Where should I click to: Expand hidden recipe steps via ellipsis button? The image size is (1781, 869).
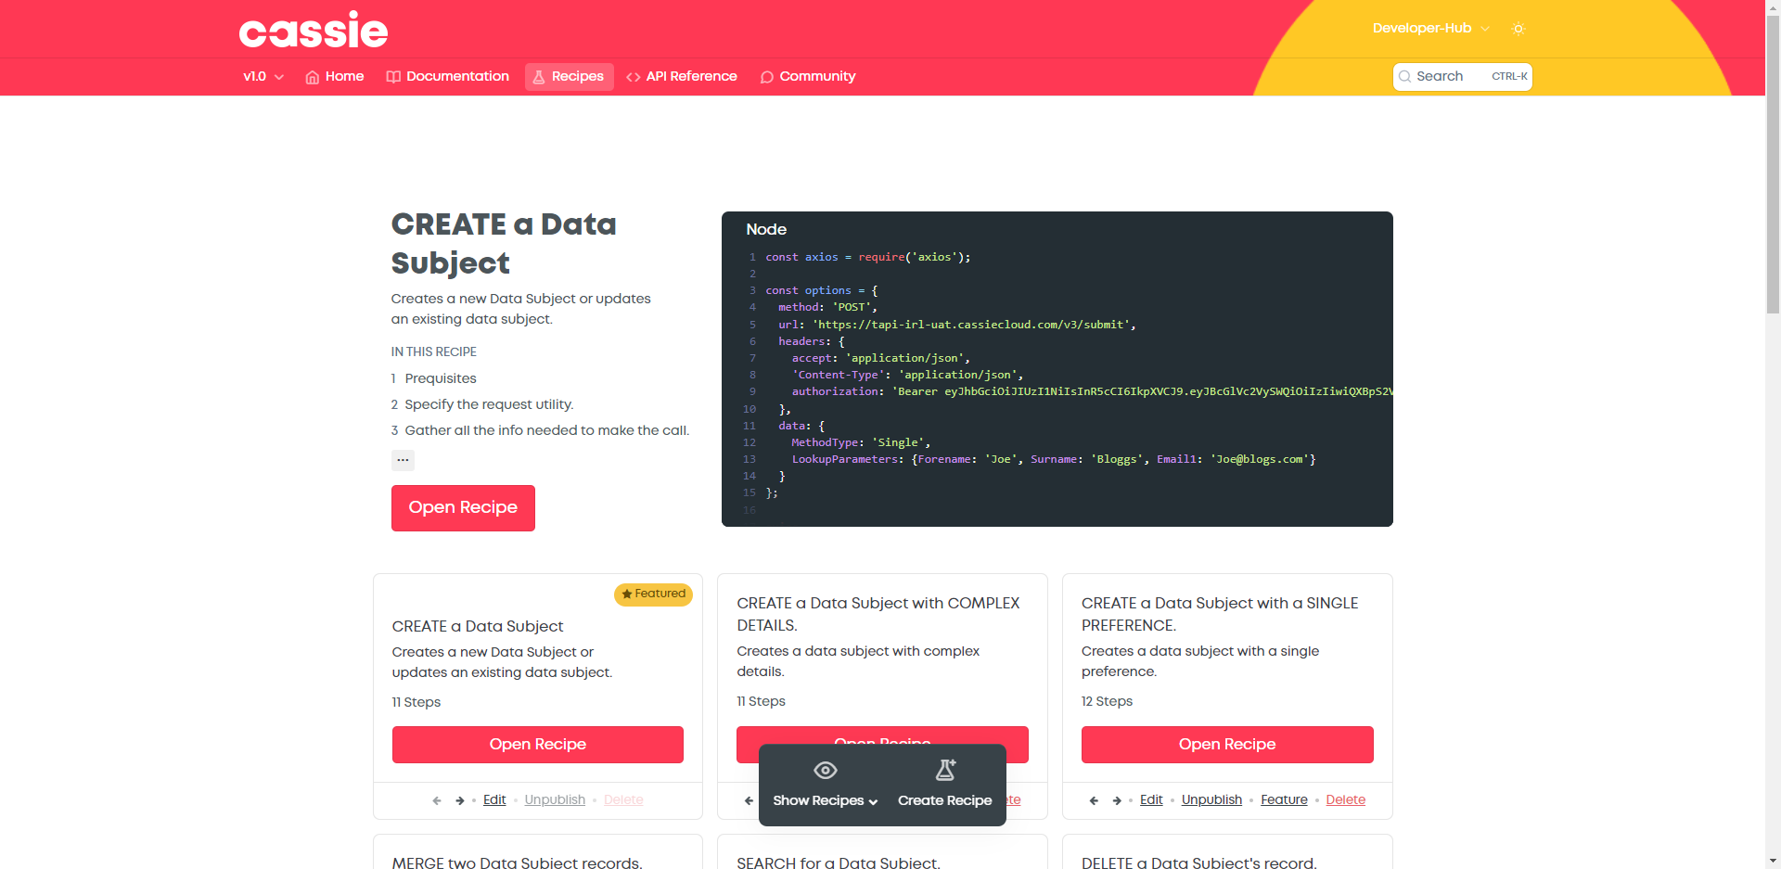tap(403, 460)
